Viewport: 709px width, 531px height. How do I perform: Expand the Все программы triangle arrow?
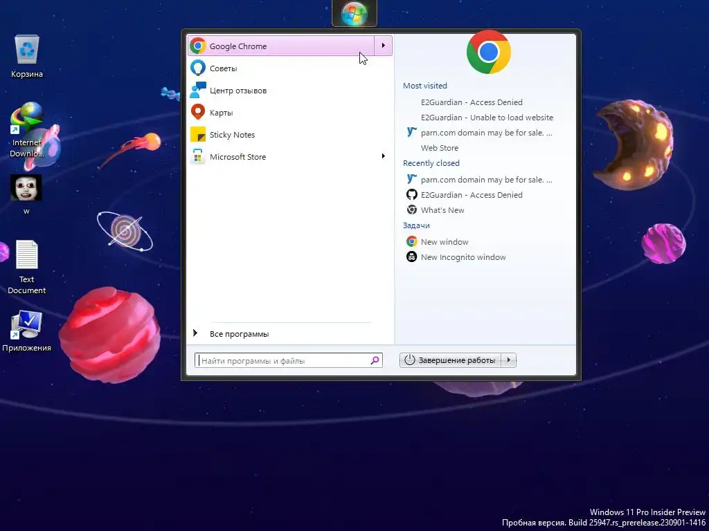195,333
